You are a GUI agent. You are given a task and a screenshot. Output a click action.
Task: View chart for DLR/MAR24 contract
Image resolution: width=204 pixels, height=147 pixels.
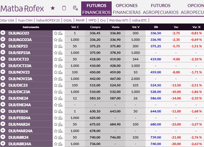[x=60, y=124]
